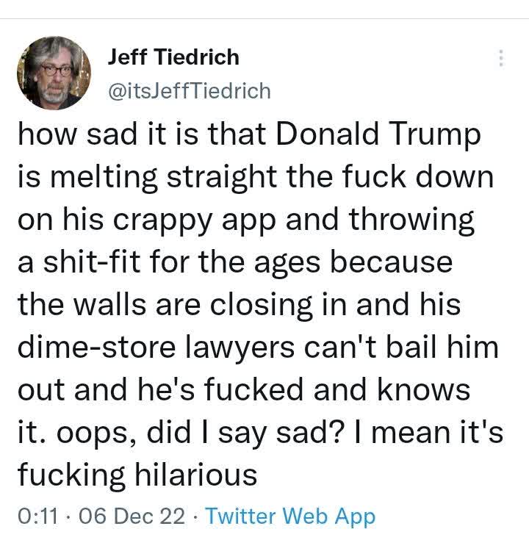Click the word "lawyers" in the tweet

click(x=240, y=348)
